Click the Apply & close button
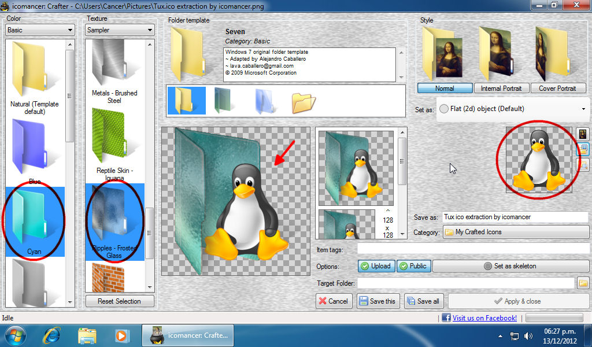Screen dimensions: 592x347 point(519,301)
